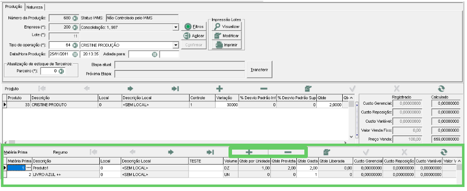
Task: Open lookup next to Número da Produção field
Action: point(75,18)
